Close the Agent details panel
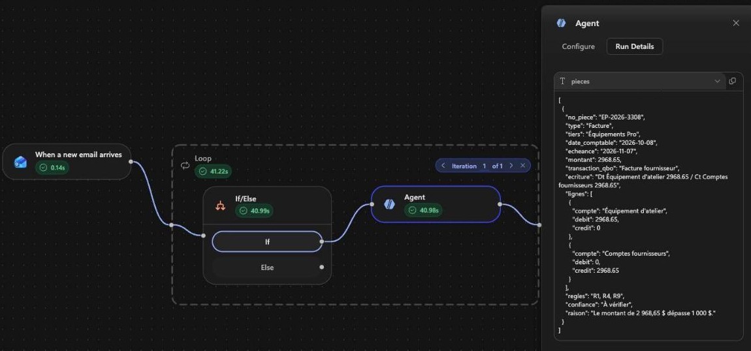The width and height of the screenshot is (751, 351). (736, 23)
